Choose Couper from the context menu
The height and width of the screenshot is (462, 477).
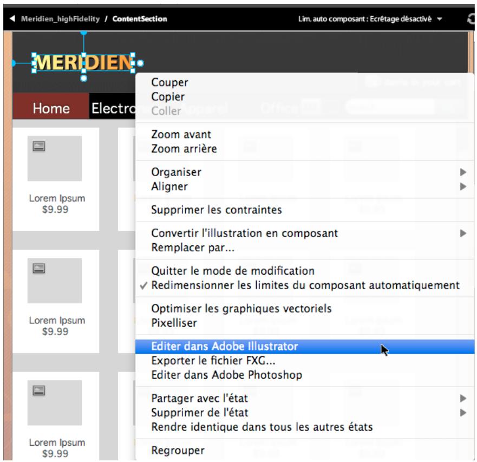[305, 82]
